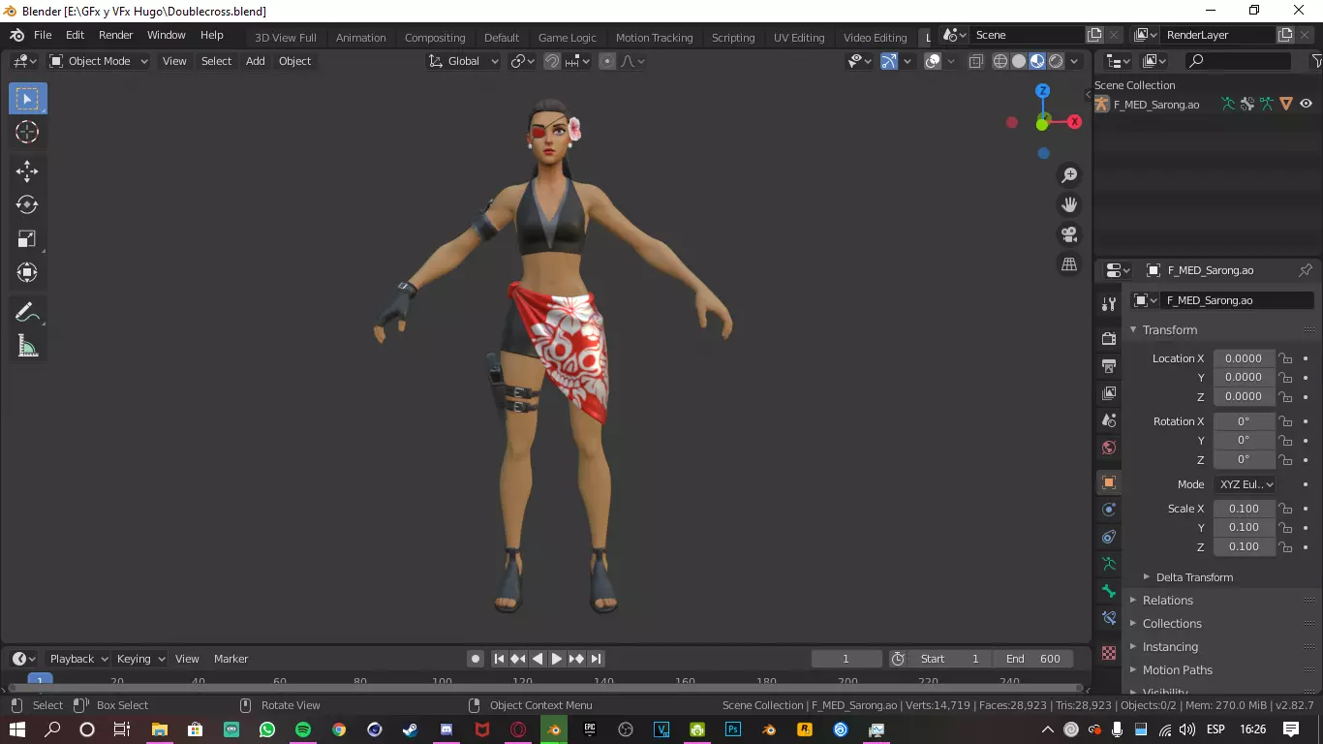Screen dimensions: 1323x744
Task: Open the File menu
Action: point(43,35)
